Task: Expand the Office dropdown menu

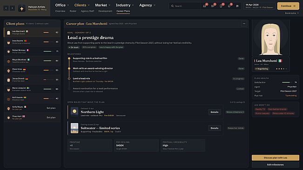Action: tap(62, 5)
